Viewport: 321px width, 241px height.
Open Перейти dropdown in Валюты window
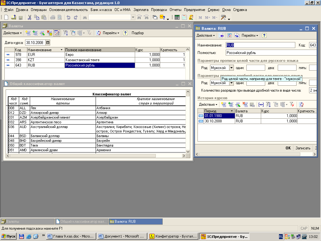coord(111,33)
